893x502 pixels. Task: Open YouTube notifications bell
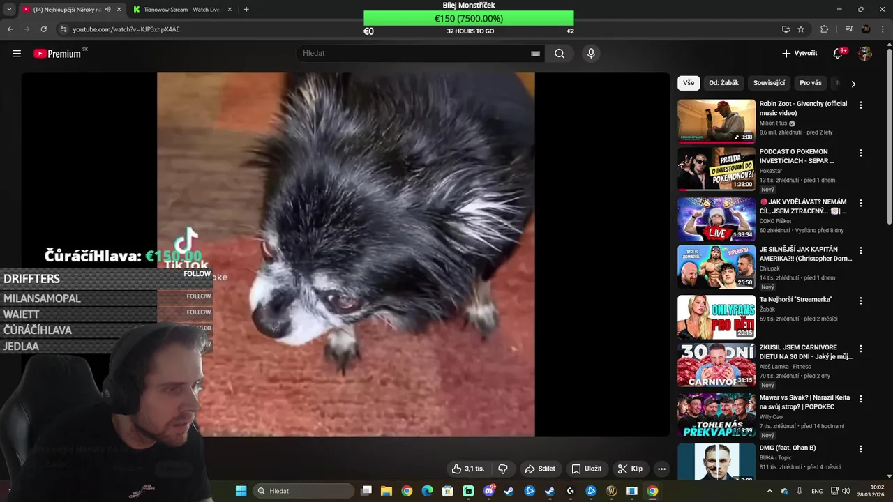838,54
